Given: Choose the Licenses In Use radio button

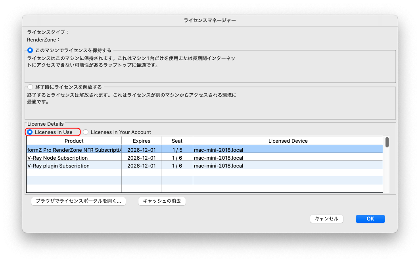Looking at the screenshot, I should [30, 132].
